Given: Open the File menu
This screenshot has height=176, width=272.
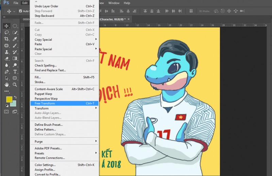Looking at the screenshot, I should coord(16,3).
